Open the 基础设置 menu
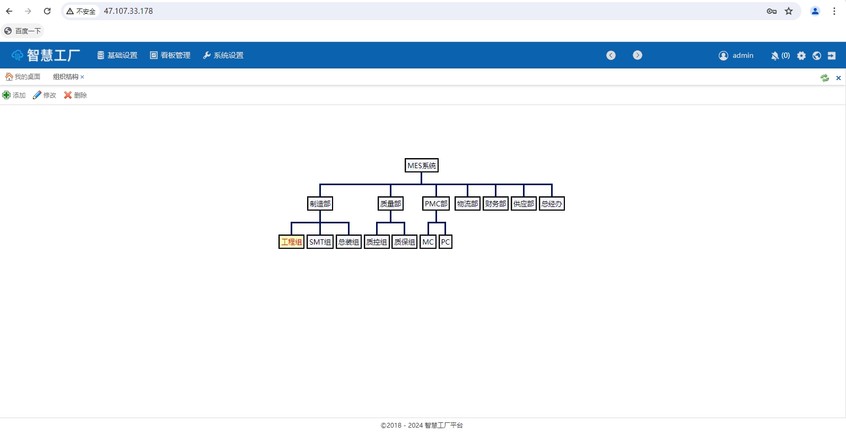Viewport: 846px width, 434px height. [117, 55]
